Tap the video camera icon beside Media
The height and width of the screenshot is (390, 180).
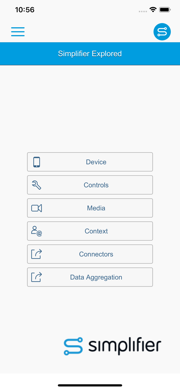click(x=37, y=208)
